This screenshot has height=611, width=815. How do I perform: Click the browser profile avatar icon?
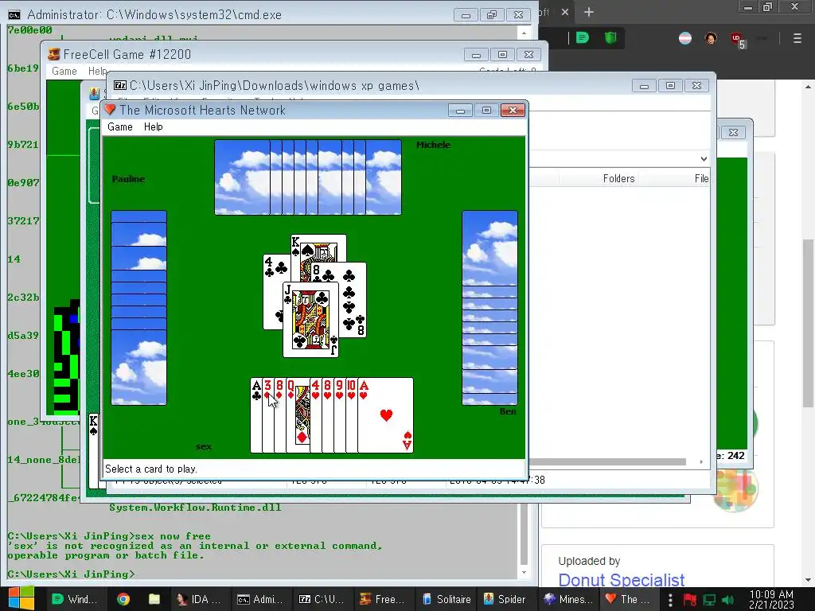click(711, 38)
